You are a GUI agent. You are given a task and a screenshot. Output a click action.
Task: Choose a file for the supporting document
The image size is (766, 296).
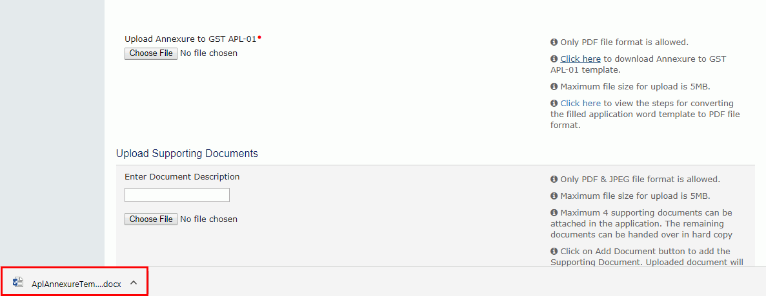151,219
